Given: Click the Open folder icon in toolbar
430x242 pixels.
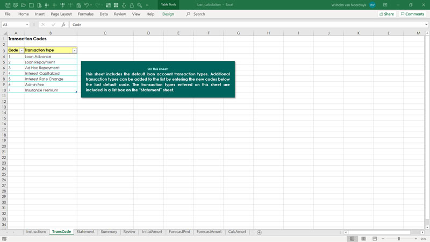Looking at the screenshot, I should pyautogui.click(x=24, y=5).
